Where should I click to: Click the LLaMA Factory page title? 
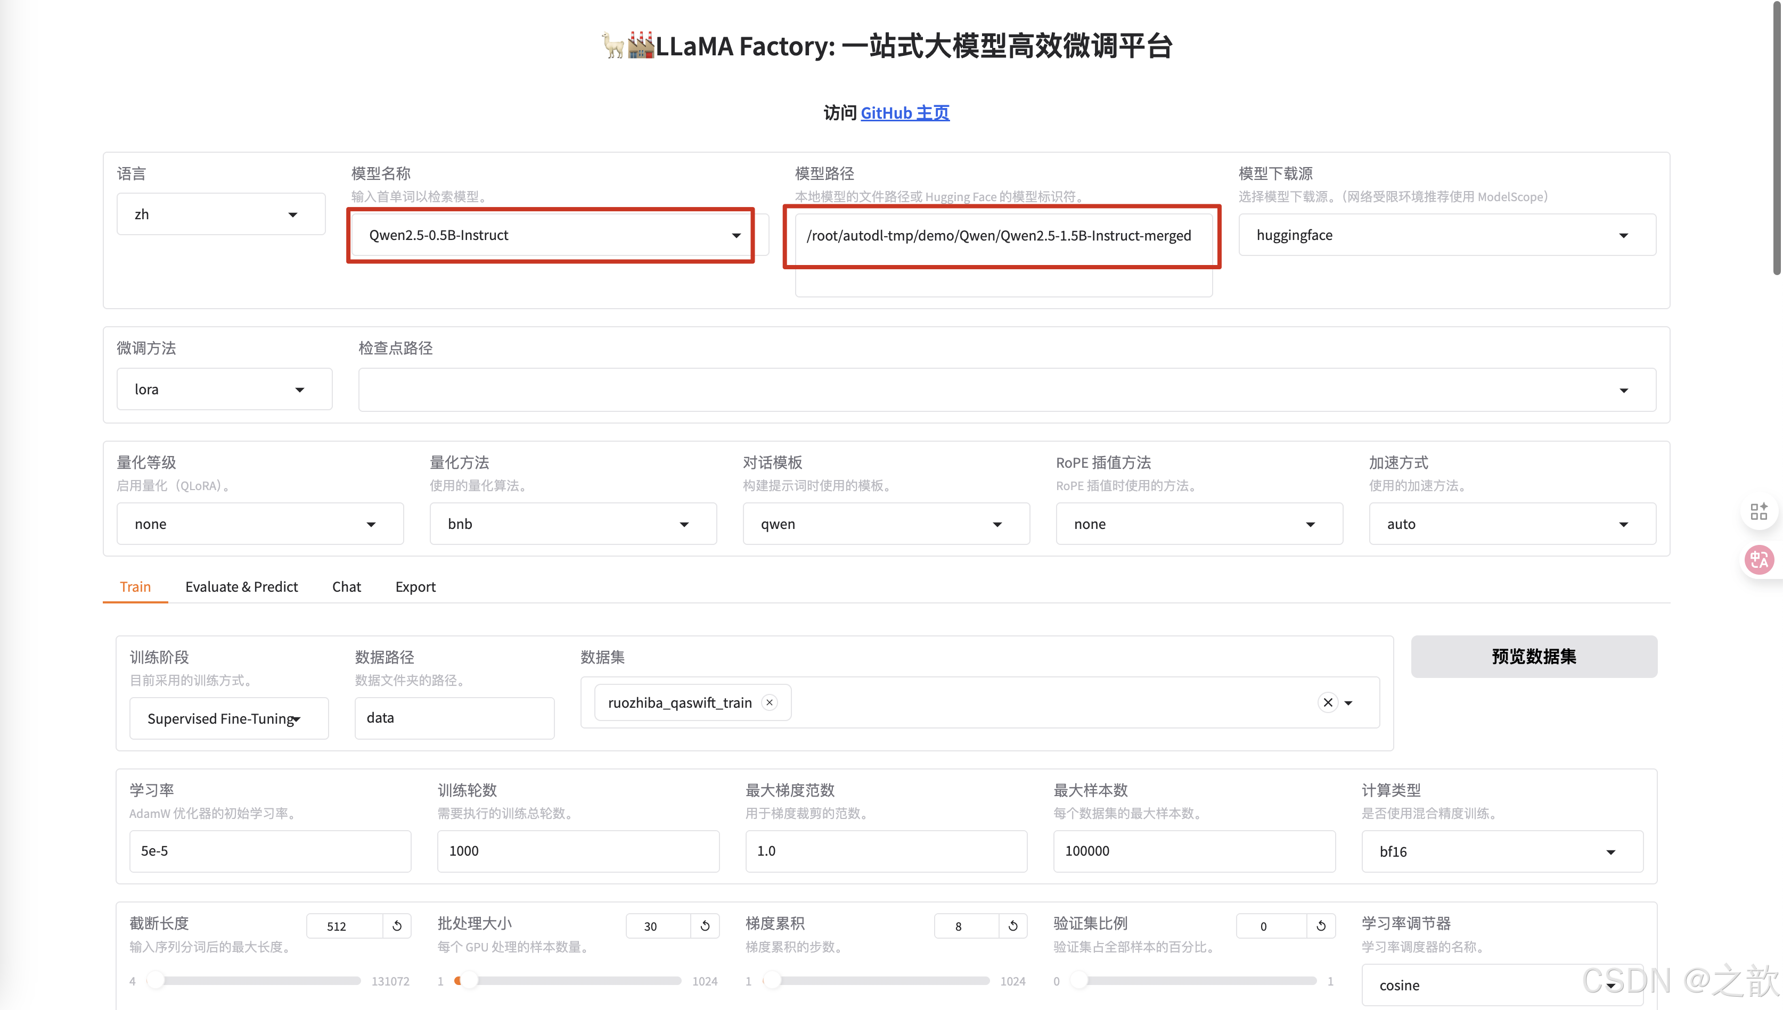886,46
